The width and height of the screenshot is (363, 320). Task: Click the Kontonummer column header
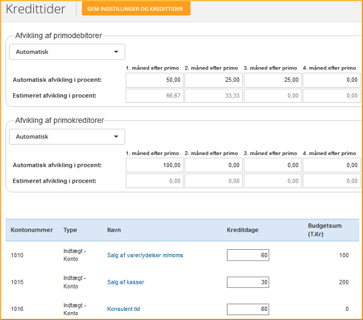pyautogui.click(x=31, y=230)
